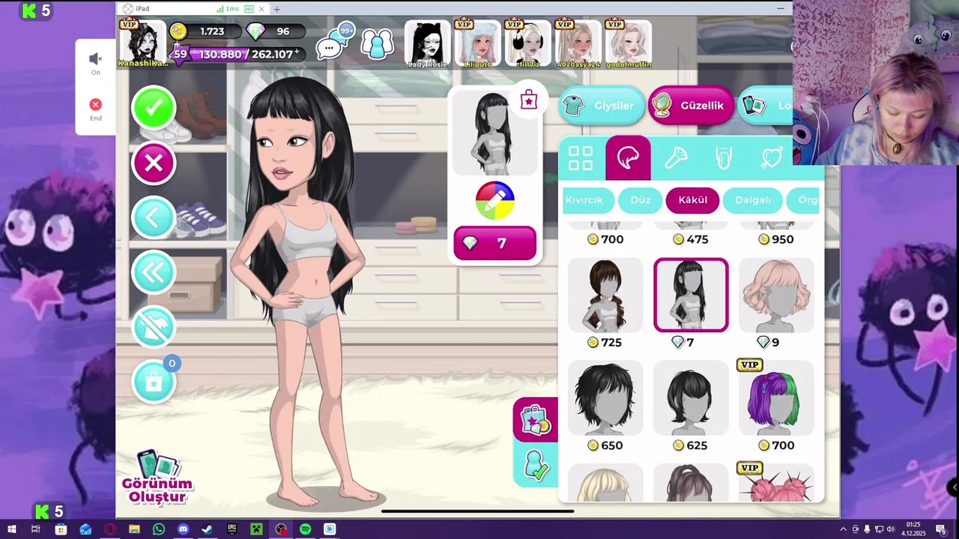Revert all with the double left arrow

(x=154, y=272)
